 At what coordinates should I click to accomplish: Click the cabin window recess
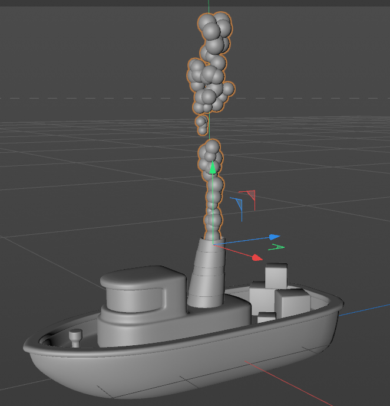[134, 300]
